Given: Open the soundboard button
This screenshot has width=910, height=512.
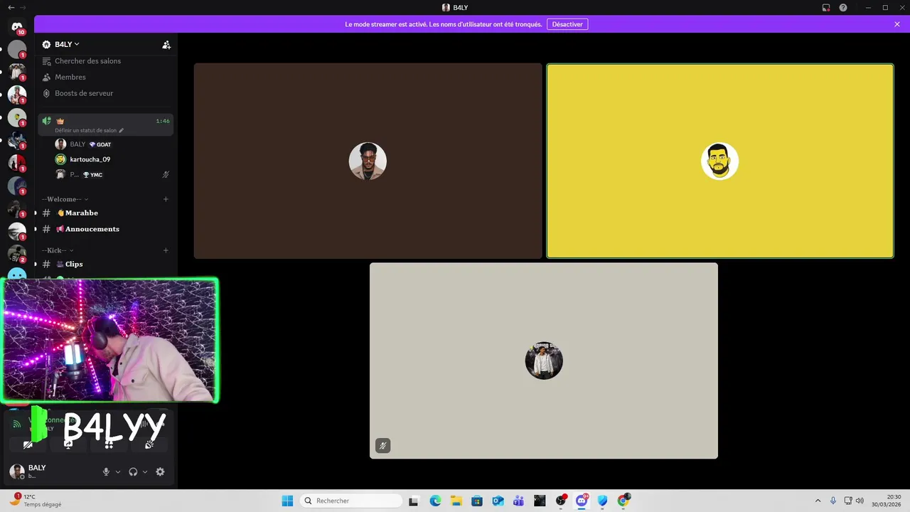Looking at the screenshot, I should [149, 444].
